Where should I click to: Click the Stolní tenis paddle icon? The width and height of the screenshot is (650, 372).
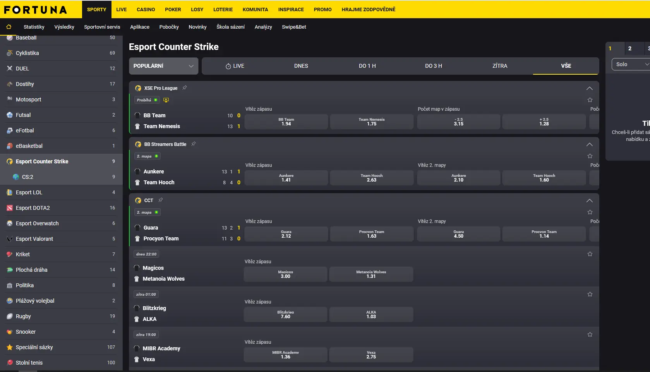[x=10, y=363]
